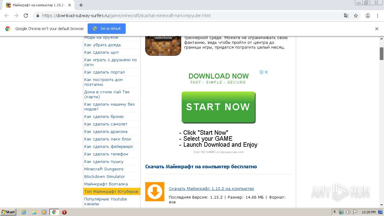Open the tray network icon

341,212
